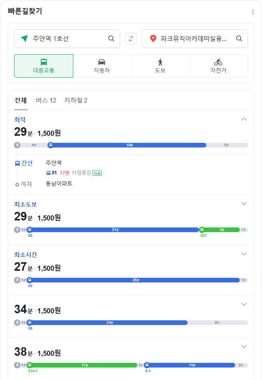Click the 주안역 1호선 origin input field
Viewport: 262px width, 380px height.
pos(66,39)
